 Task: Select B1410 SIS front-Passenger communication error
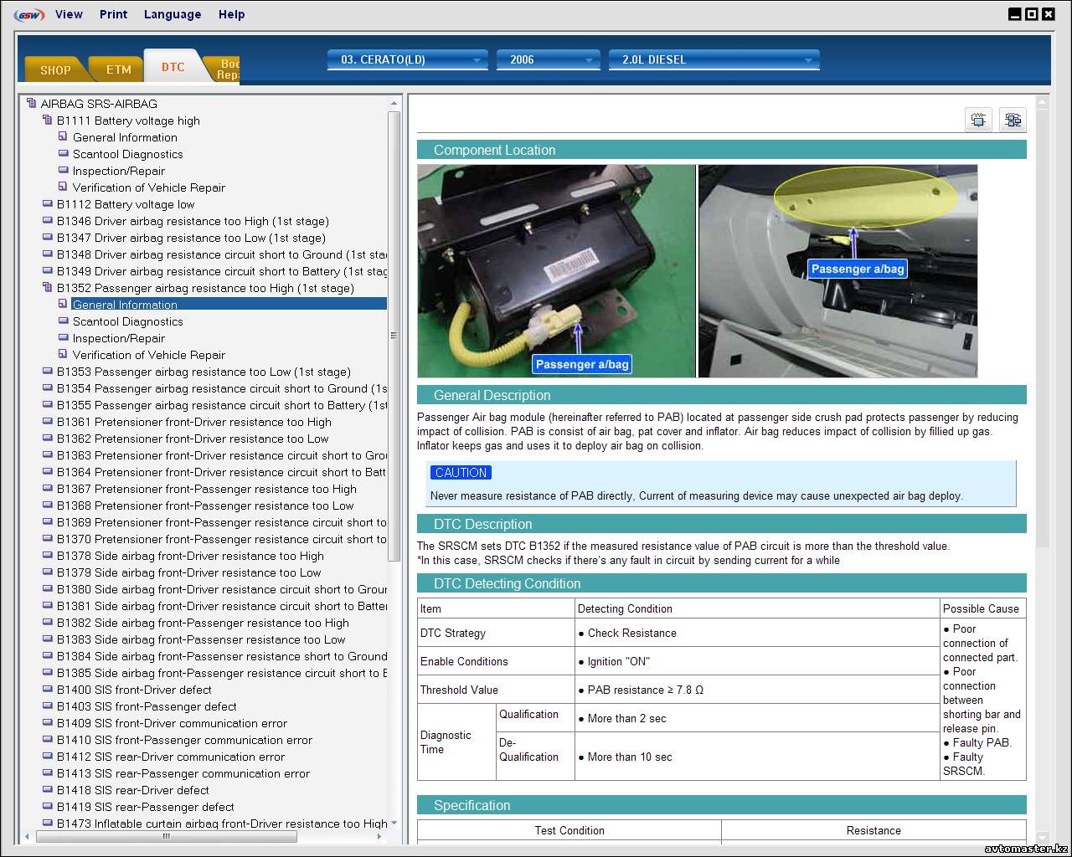click(184, 740)
